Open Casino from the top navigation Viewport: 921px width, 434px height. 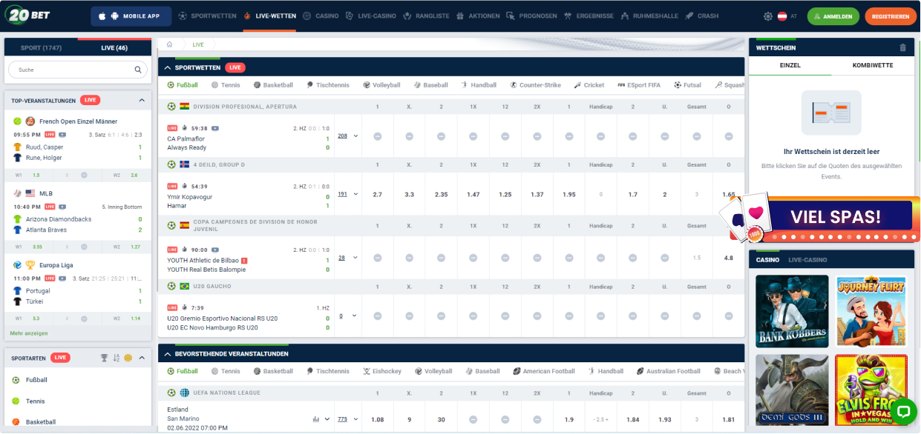coord(321,16)
